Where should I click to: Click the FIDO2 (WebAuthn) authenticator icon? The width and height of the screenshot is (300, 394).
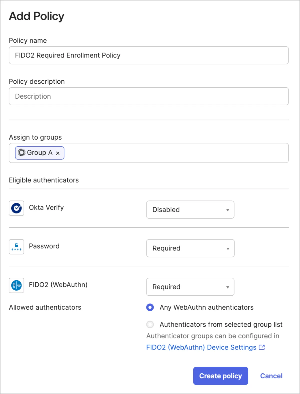[x=16, y=285]
